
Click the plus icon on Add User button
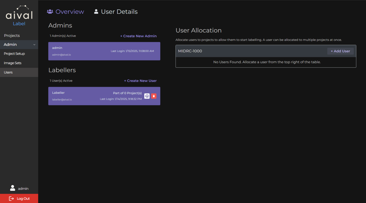click(331, 51)
